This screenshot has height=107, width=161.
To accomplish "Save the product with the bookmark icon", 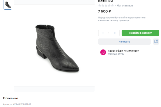I will pyautogui.click(x=156, y=41).
